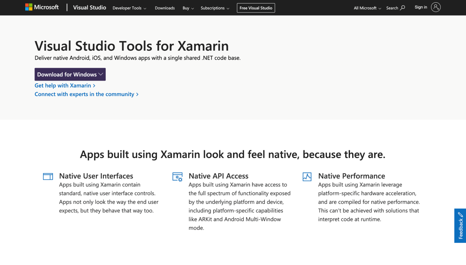The image size is (466, 265).
Task: Open the Get help with Xamarin link
Action: point(63,85)
